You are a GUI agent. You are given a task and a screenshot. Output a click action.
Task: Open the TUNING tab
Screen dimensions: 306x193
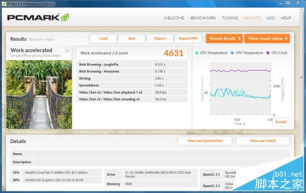pyautogui.click(x=229, y=18)
